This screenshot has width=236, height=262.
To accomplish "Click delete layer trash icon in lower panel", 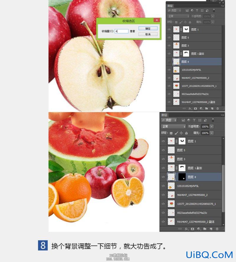I will [x=217, y=229].
